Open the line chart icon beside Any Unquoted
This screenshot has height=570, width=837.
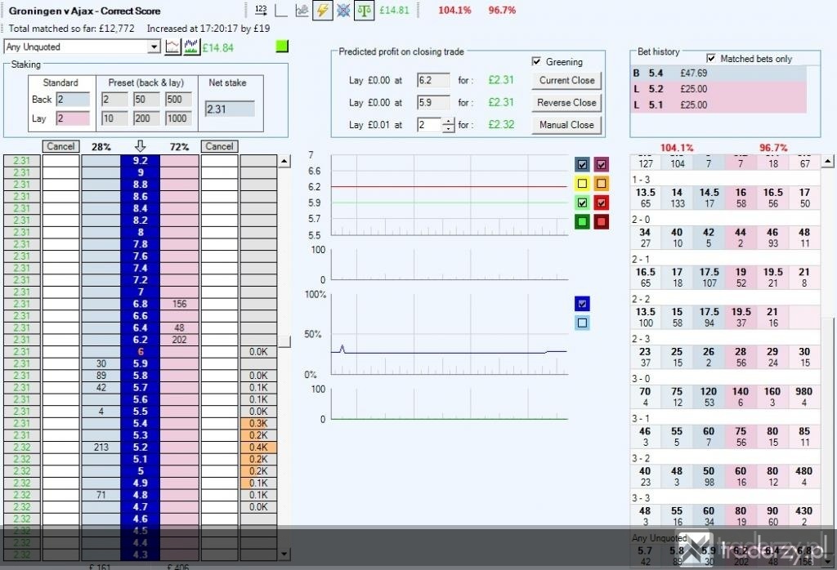(172, 47)
